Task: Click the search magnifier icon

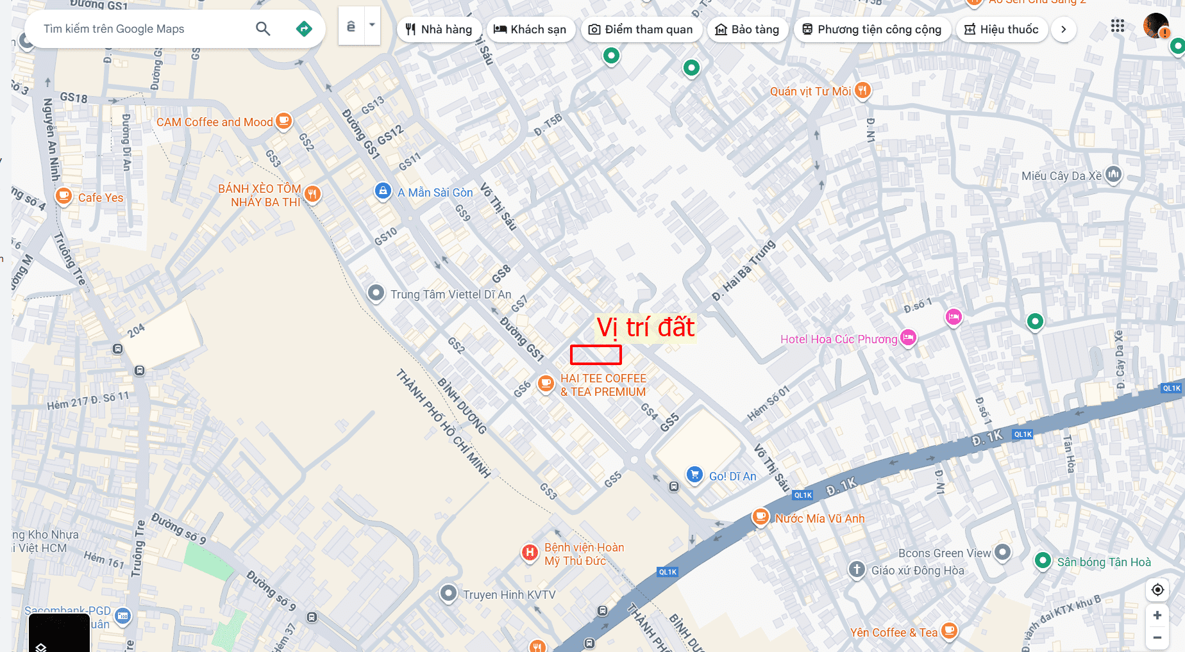Action: point(263,29)
